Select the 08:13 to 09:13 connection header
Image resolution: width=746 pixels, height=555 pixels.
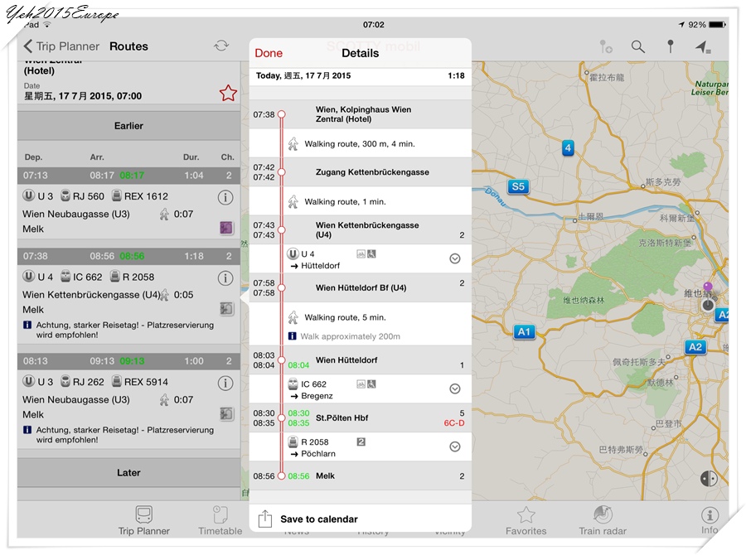pos(128,361)
